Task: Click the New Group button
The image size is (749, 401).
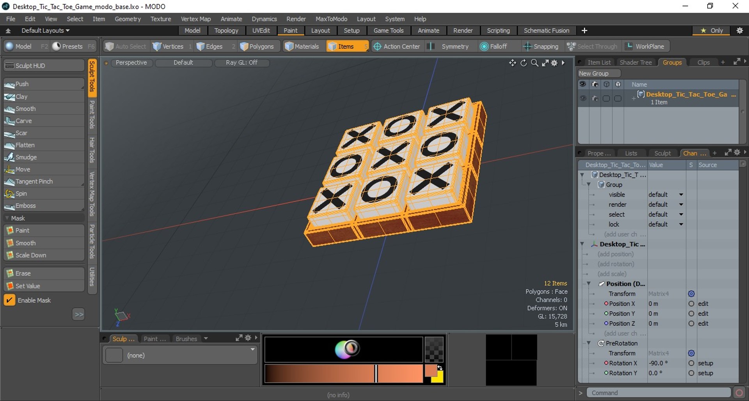Action: click(x=598, y=73)
